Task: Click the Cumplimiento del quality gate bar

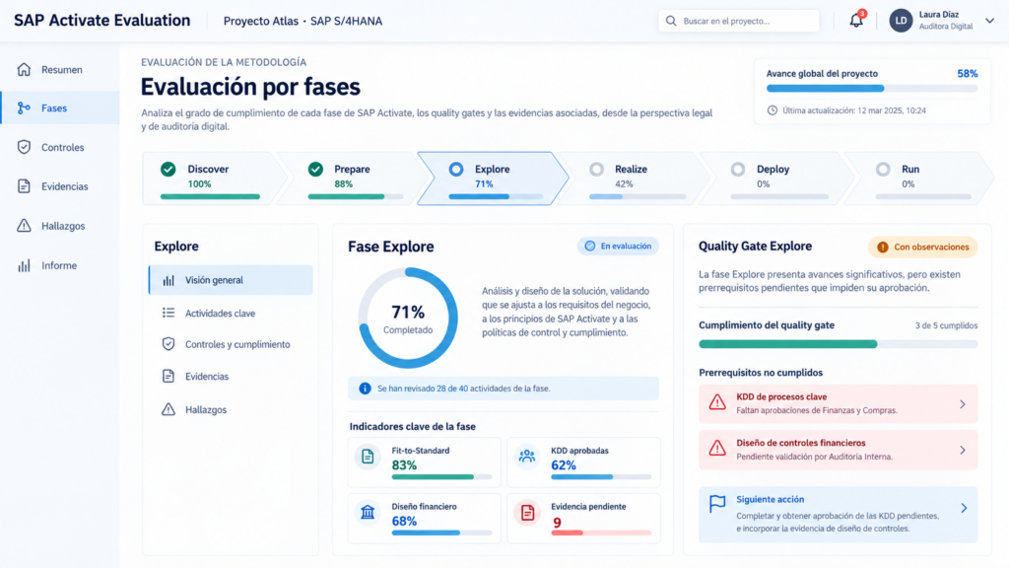Action: (838, 344)
